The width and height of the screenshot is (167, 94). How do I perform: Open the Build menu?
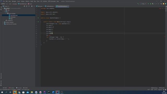click(32, 1)
